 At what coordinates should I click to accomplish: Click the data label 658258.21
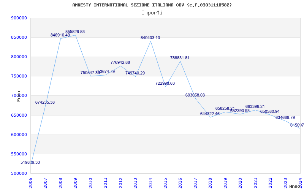point(225,108)
